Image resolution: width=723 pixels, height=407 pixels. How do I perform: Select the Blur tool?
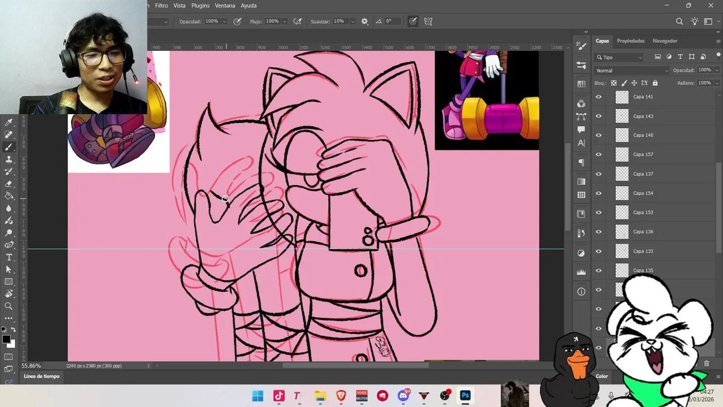[x=8, y=208]
